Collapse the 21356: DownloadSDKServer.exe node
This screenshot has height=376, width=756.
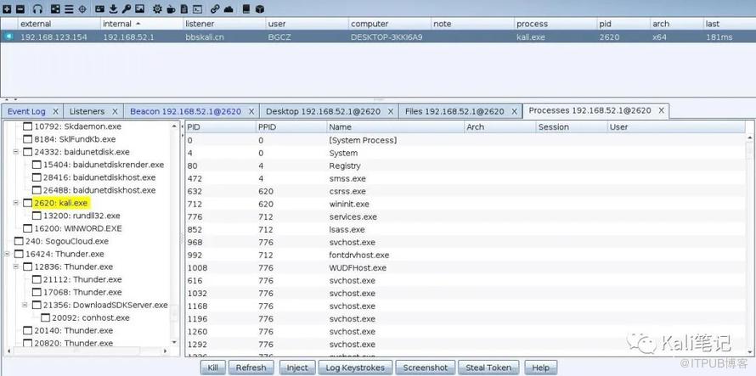pos(25,305)
